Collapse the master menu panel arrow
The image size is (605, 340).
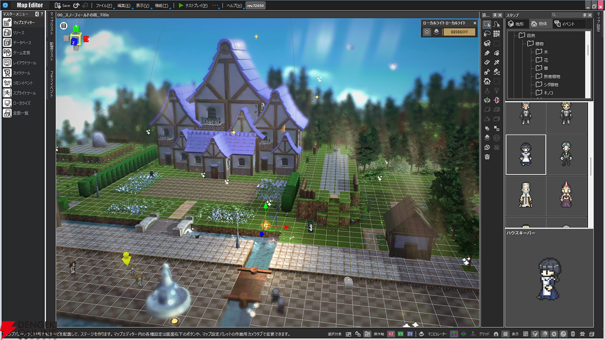[x=36, y=15]
